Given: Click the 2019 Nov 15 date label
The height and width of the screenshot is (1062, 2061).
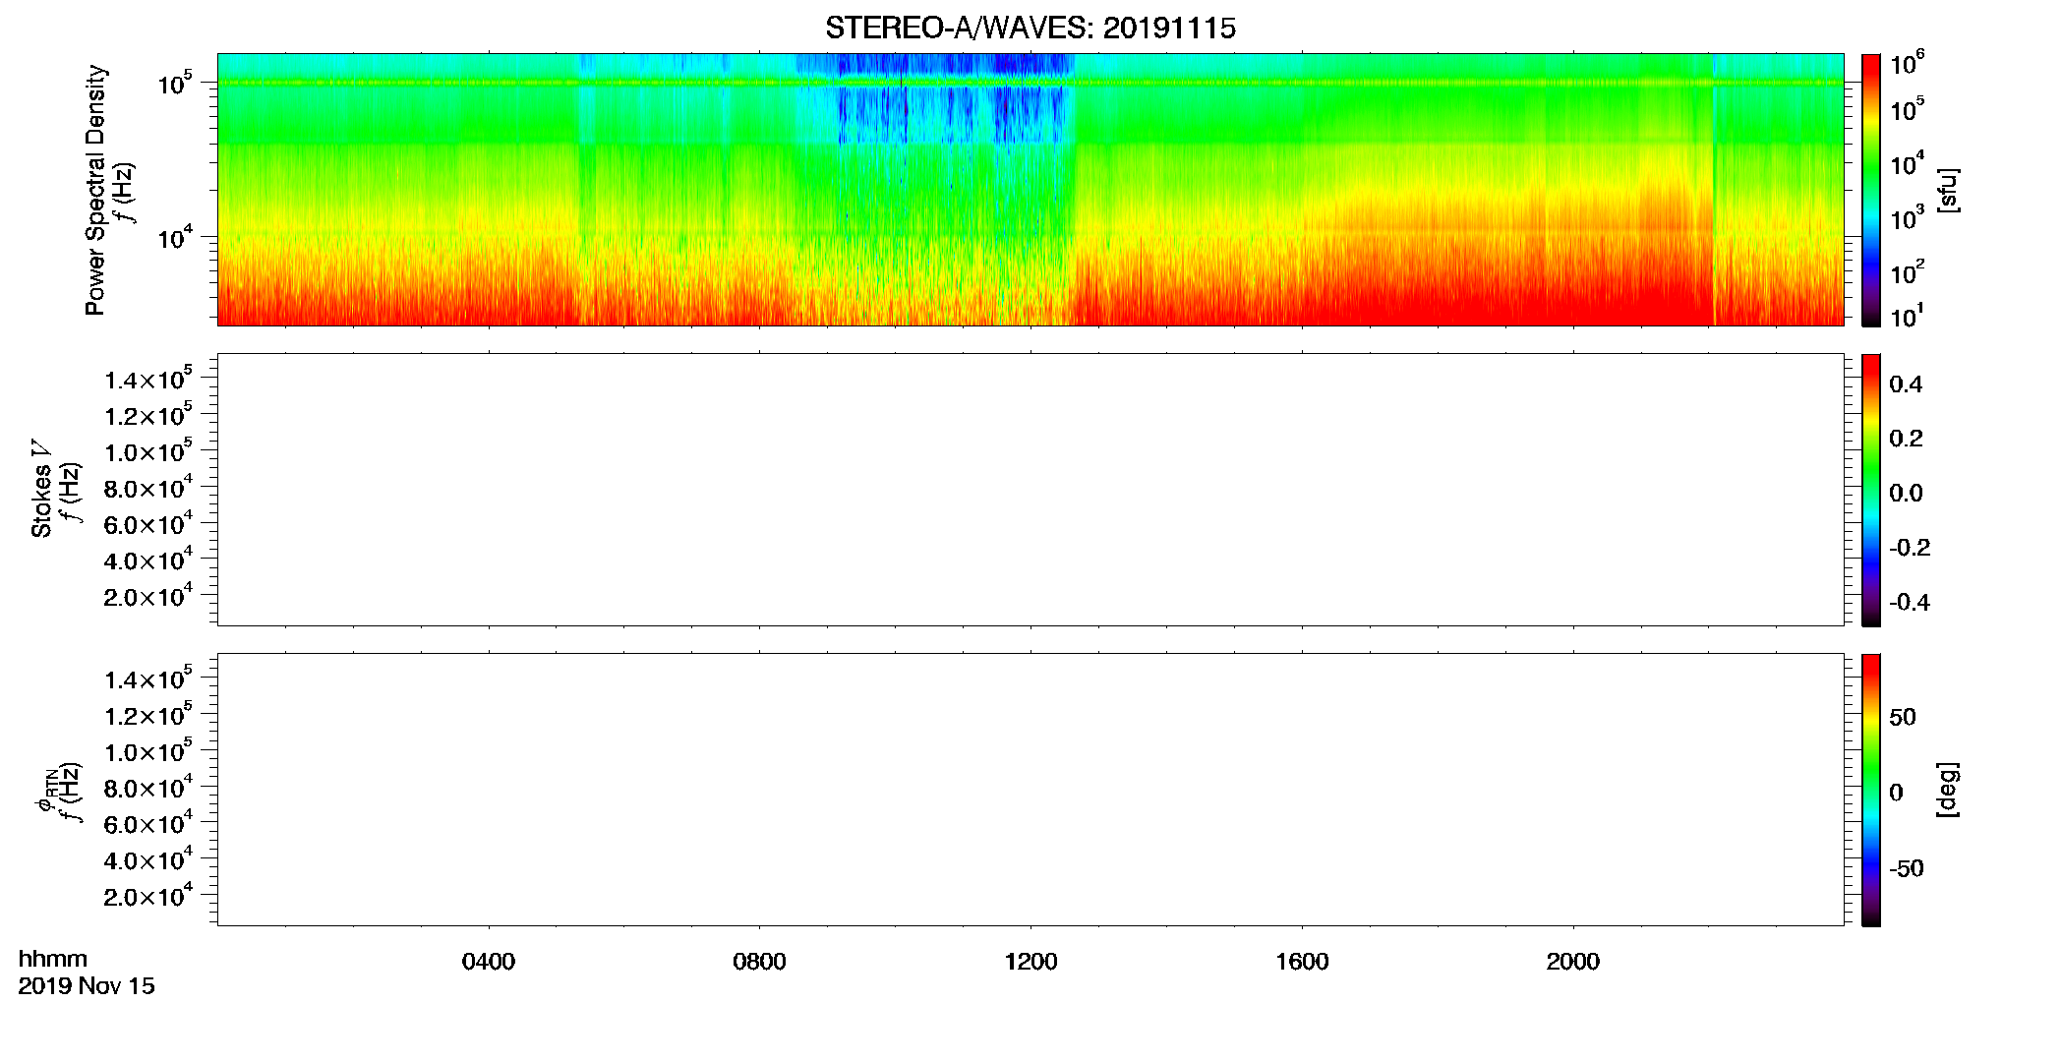Looking at the screenshot, I should tap(87, 986).
